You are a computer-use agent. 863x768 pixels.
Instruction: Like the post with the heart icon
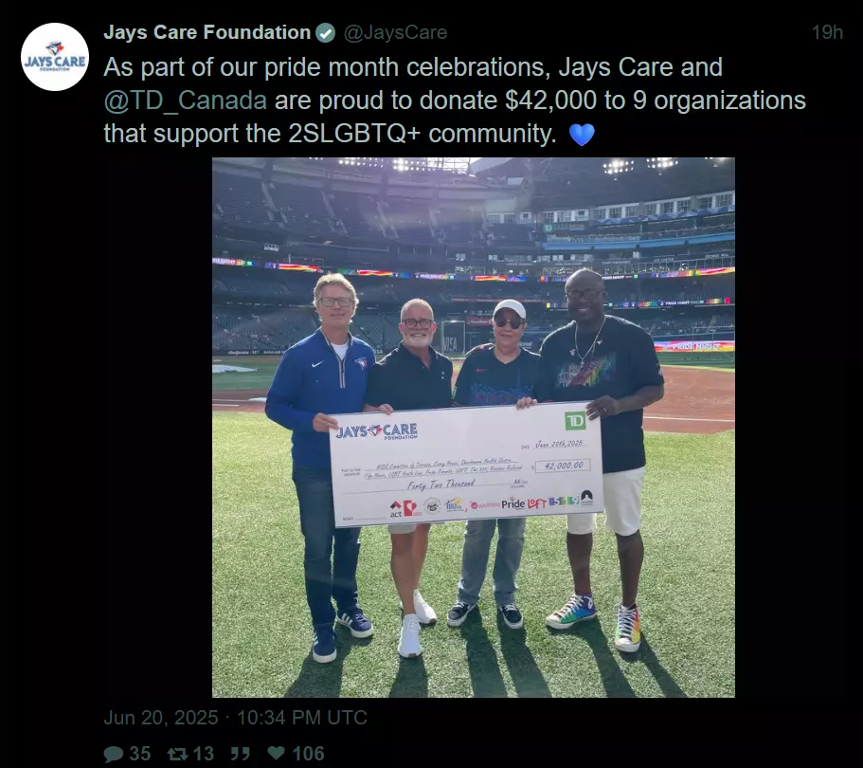click(x=276, y=753)
